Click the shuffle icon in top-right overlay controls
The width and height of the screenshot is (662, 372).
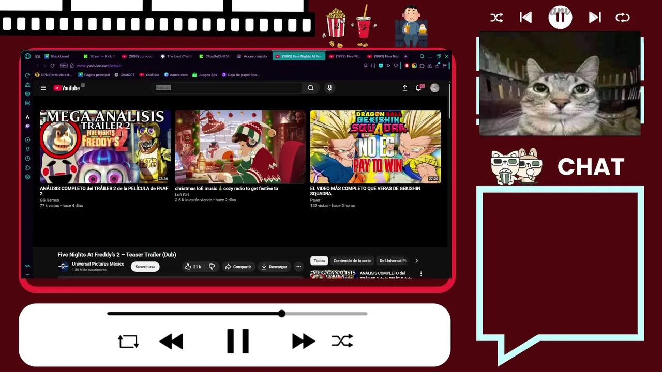coord(496,18)
